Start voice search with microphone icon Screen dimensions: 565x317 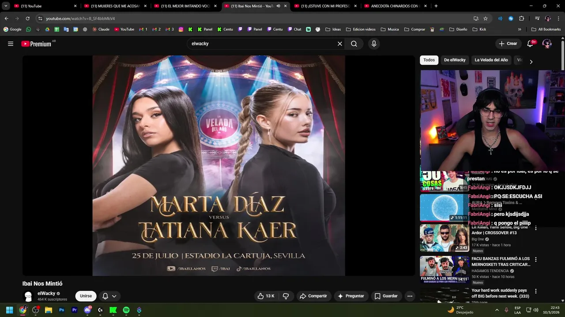(x=374, y=44)
